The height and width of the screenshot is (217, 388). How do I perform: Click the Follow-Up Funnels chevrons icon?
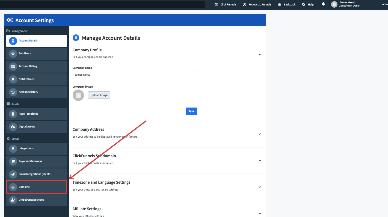pos(245,4)
